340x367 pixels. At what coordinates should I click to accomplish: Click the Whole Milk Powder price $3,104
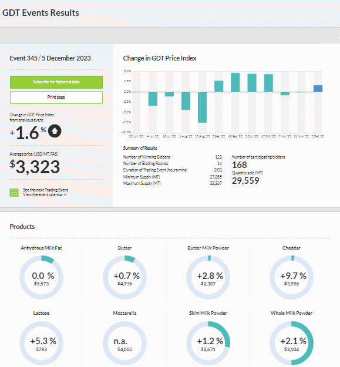[291, 349]
